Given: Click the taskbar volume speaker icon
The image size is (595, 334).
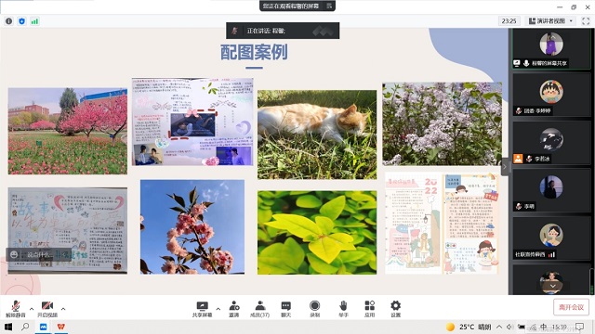Looking at the screenshot, I should click(510, 327).
